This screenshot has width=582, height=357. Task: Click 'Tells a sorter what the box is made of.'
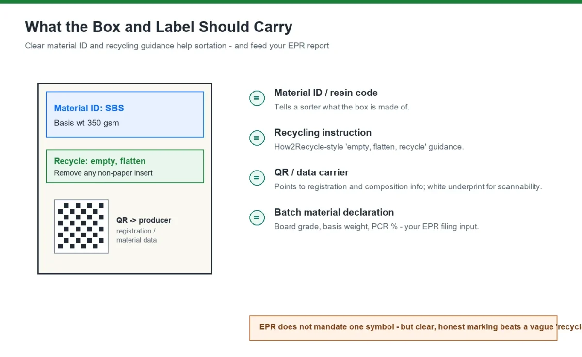(x=342, y=107)
